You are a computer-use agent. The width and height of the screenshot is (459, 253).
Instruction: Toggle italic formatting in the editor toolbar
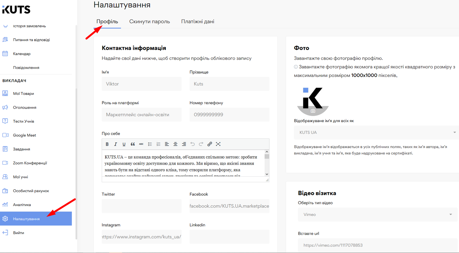tap(116, 144)
